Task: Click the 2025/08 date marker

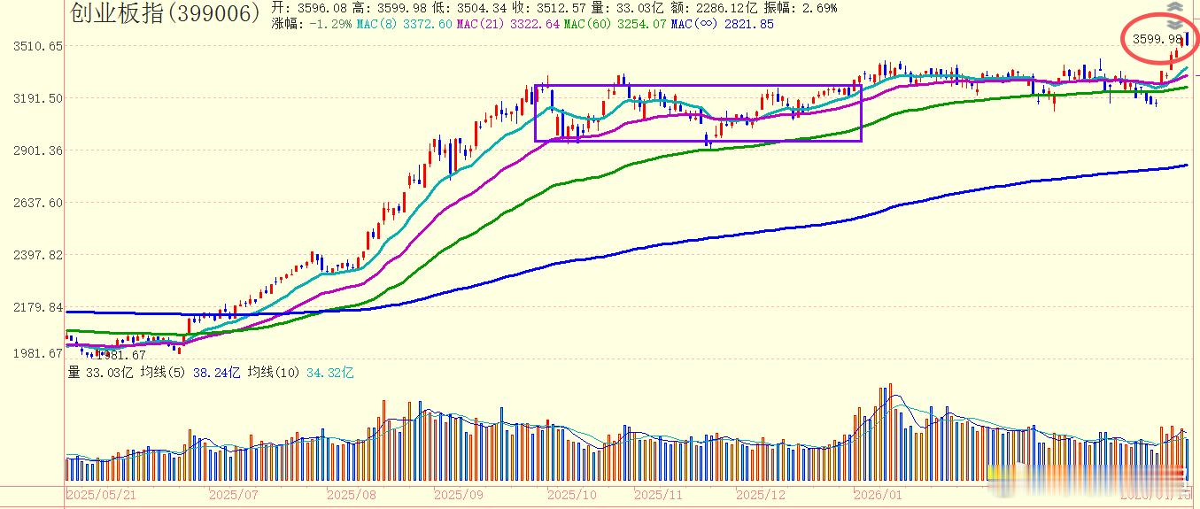Action: coord(352,494)
